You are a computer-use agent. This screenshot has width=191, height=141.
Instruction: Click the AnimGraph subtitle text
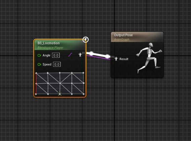(x=122, y=40)
